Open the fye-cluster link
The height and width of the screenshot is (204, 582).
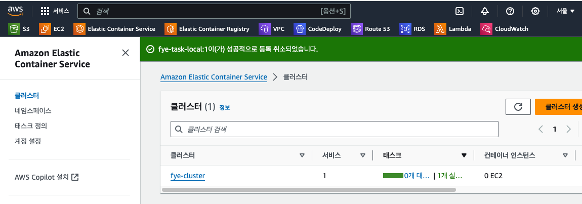pos(188,176)
